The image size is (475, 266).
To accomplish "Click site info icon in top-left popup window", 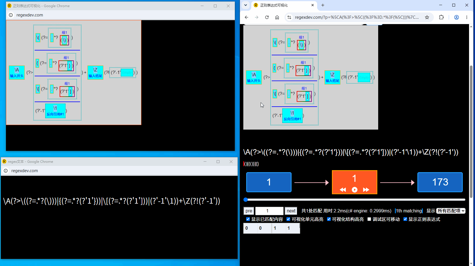I will (11, 15).
